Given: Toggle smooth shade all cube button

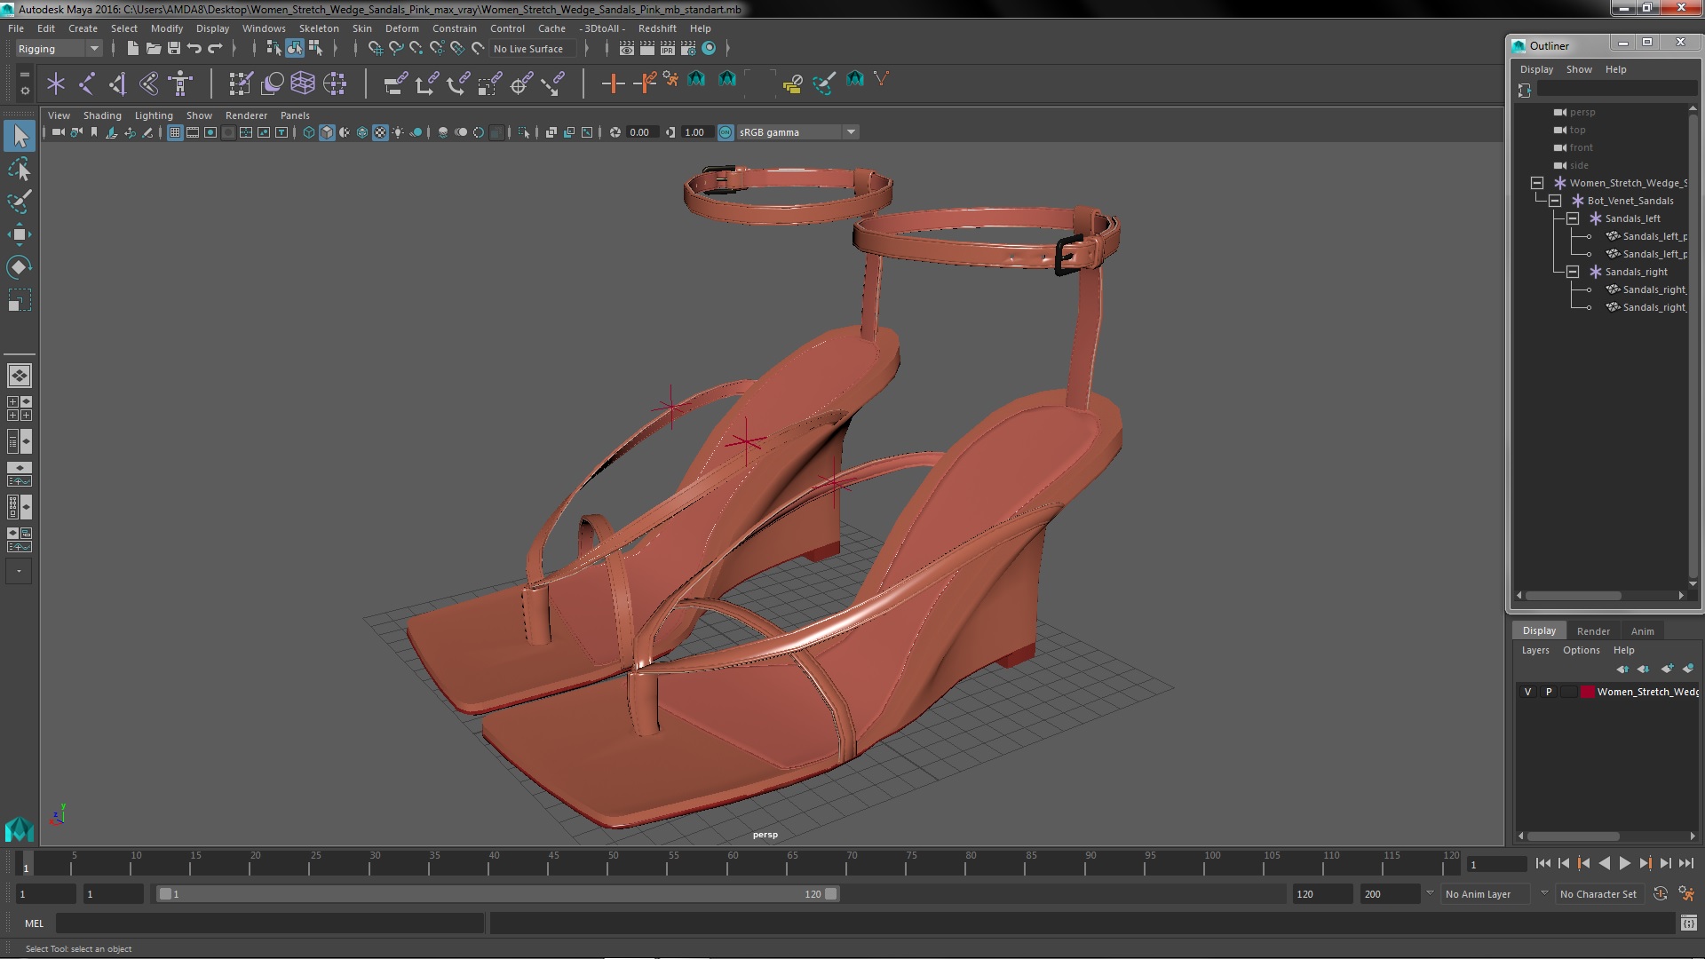Looking at the screenshot, I should [327, 132].
